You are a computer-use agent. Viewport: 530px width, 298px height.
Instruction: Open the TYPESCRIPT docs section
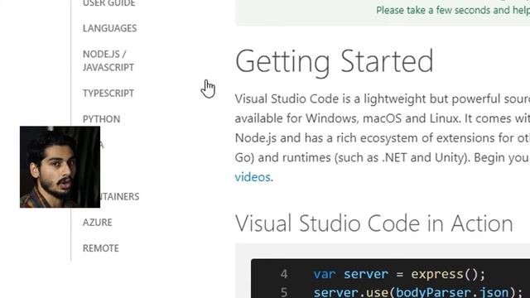tap(108, 94)
